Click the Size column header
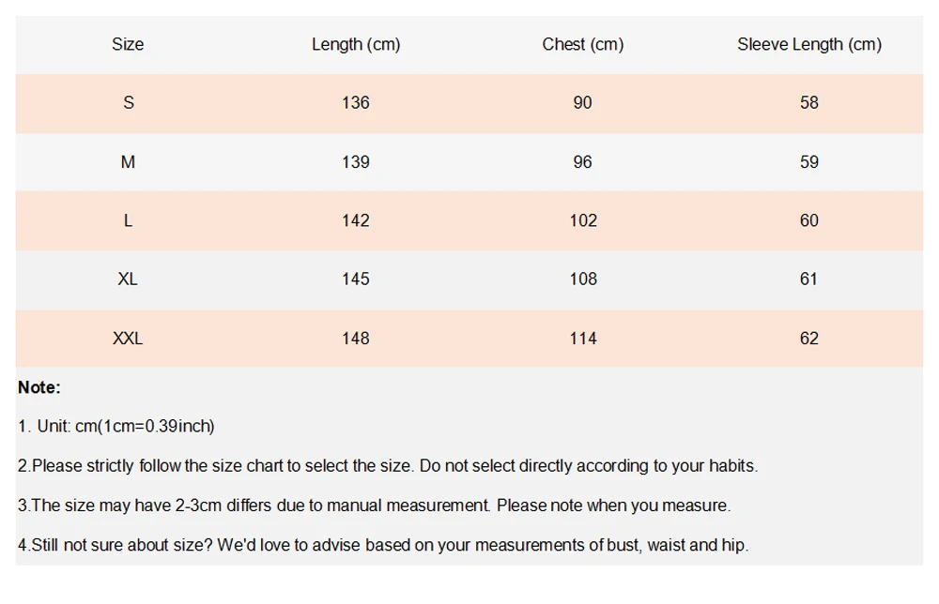The image size is (939, 604). coord(128,44)
